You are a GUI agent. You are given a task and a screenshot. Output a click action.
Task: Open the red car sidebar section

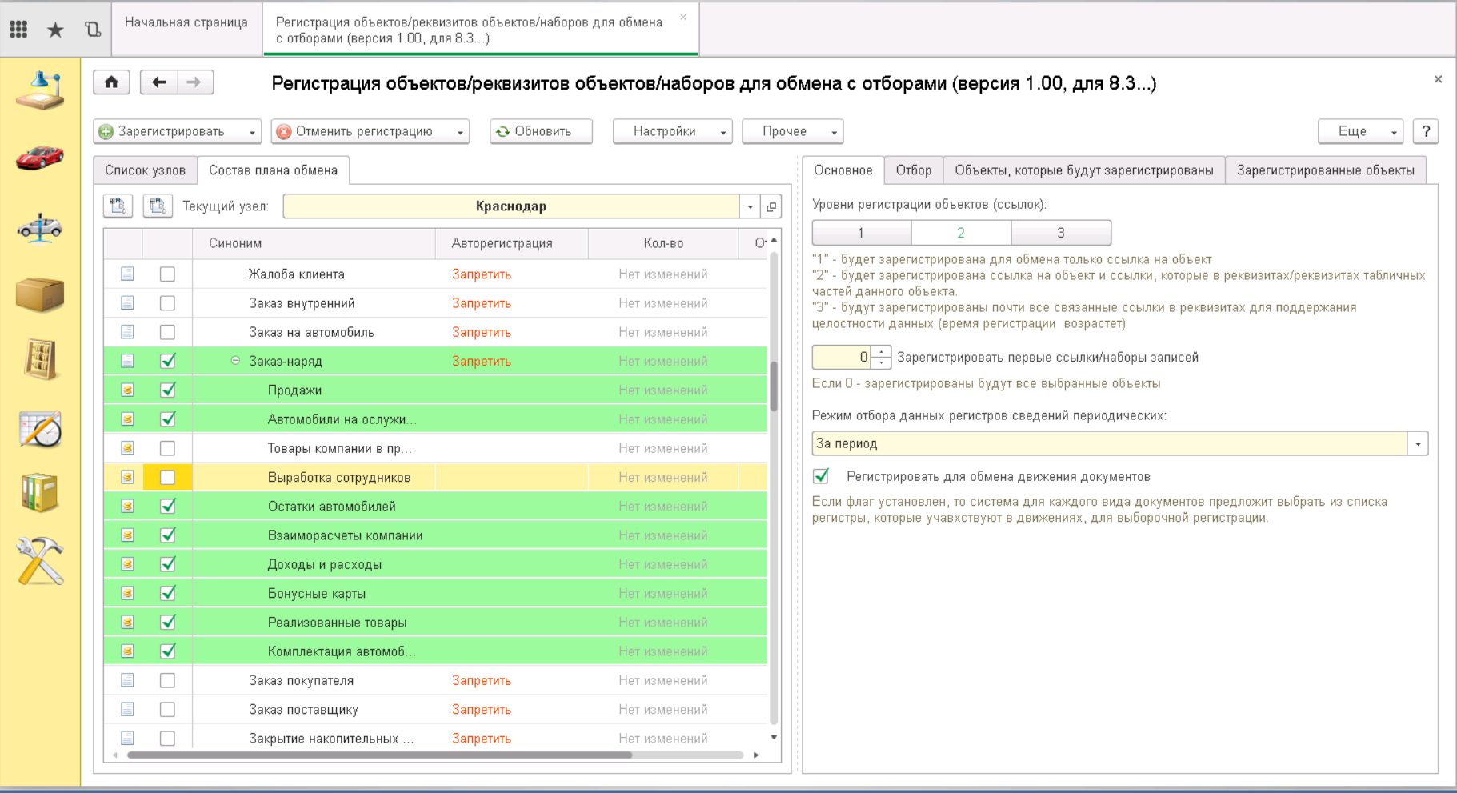[39, 158]
